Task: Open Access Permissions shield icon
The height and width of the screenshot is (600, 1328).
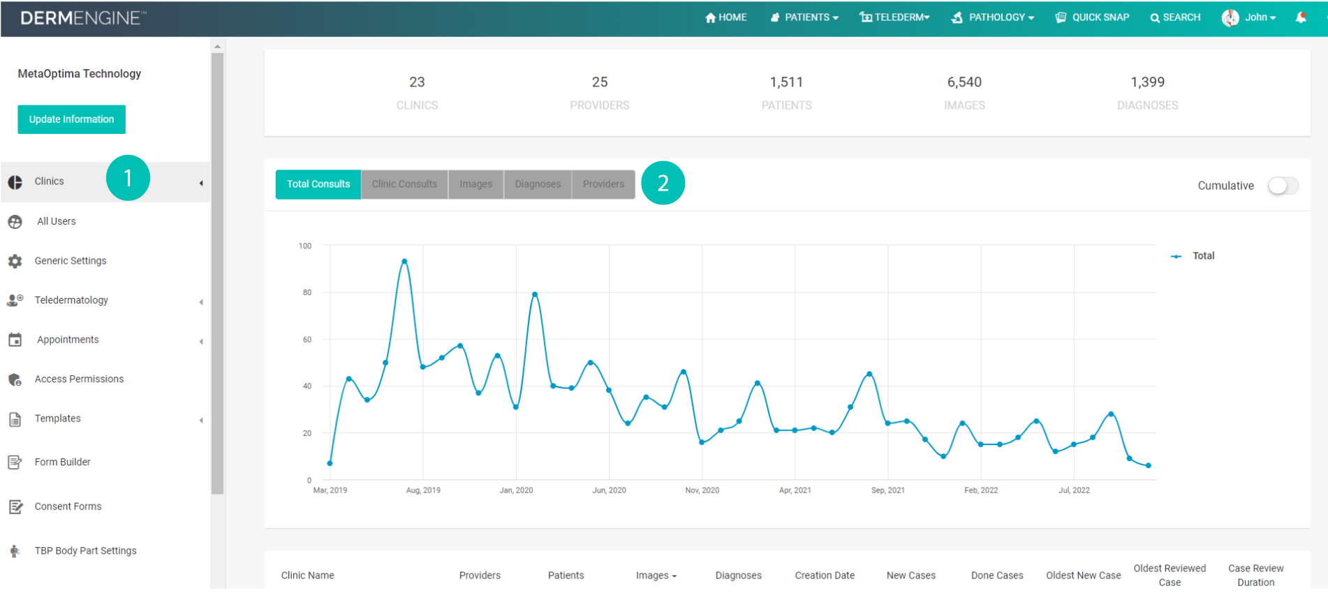Action: 15,380
